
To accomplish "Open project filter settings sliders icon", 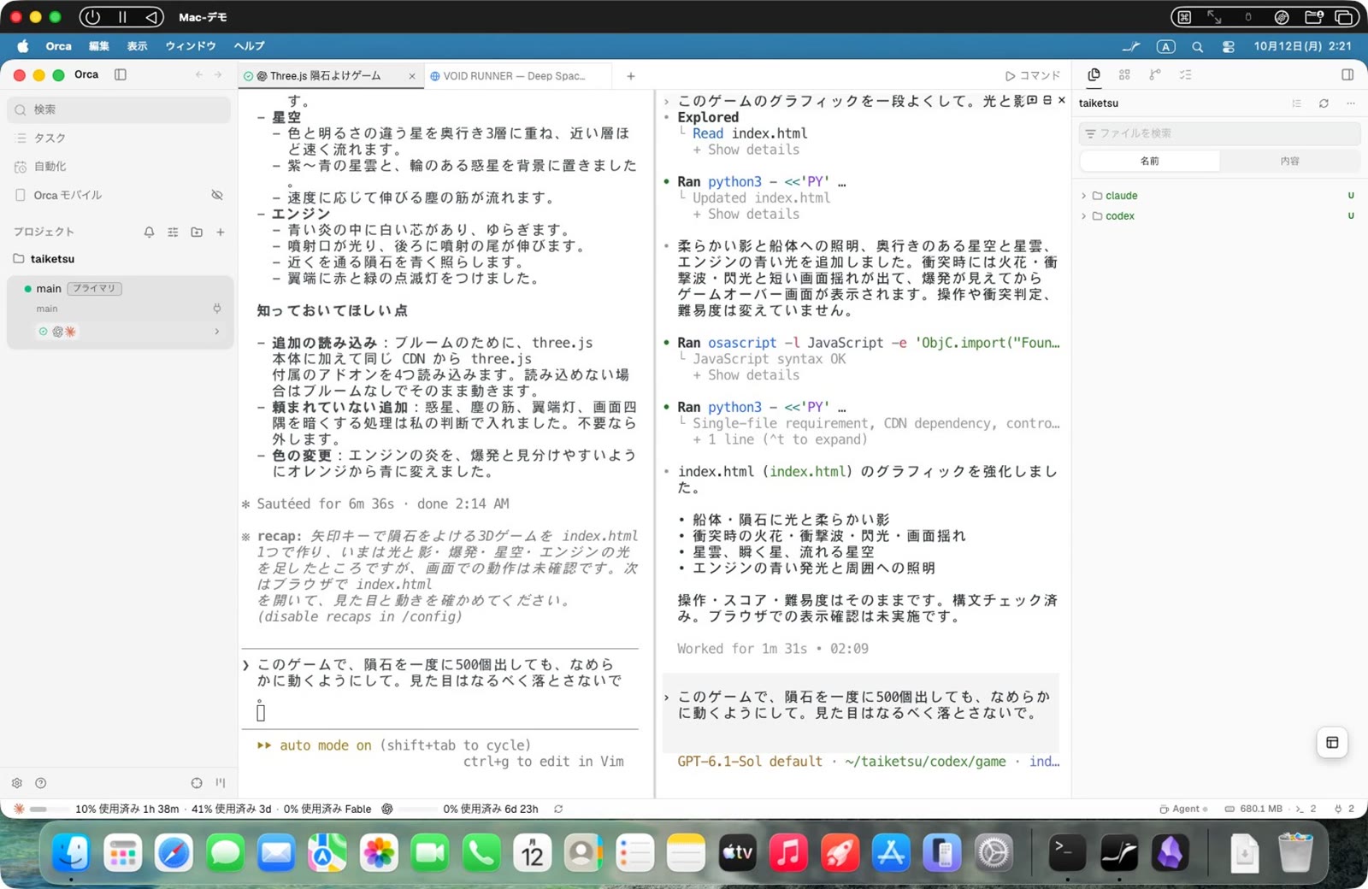I will 173,232.
